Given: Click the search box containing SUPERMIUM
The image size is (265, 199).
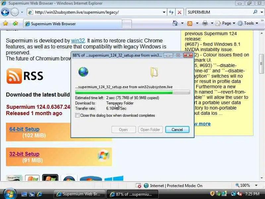Looking at the screenshot, I should (x=219, y=12).
